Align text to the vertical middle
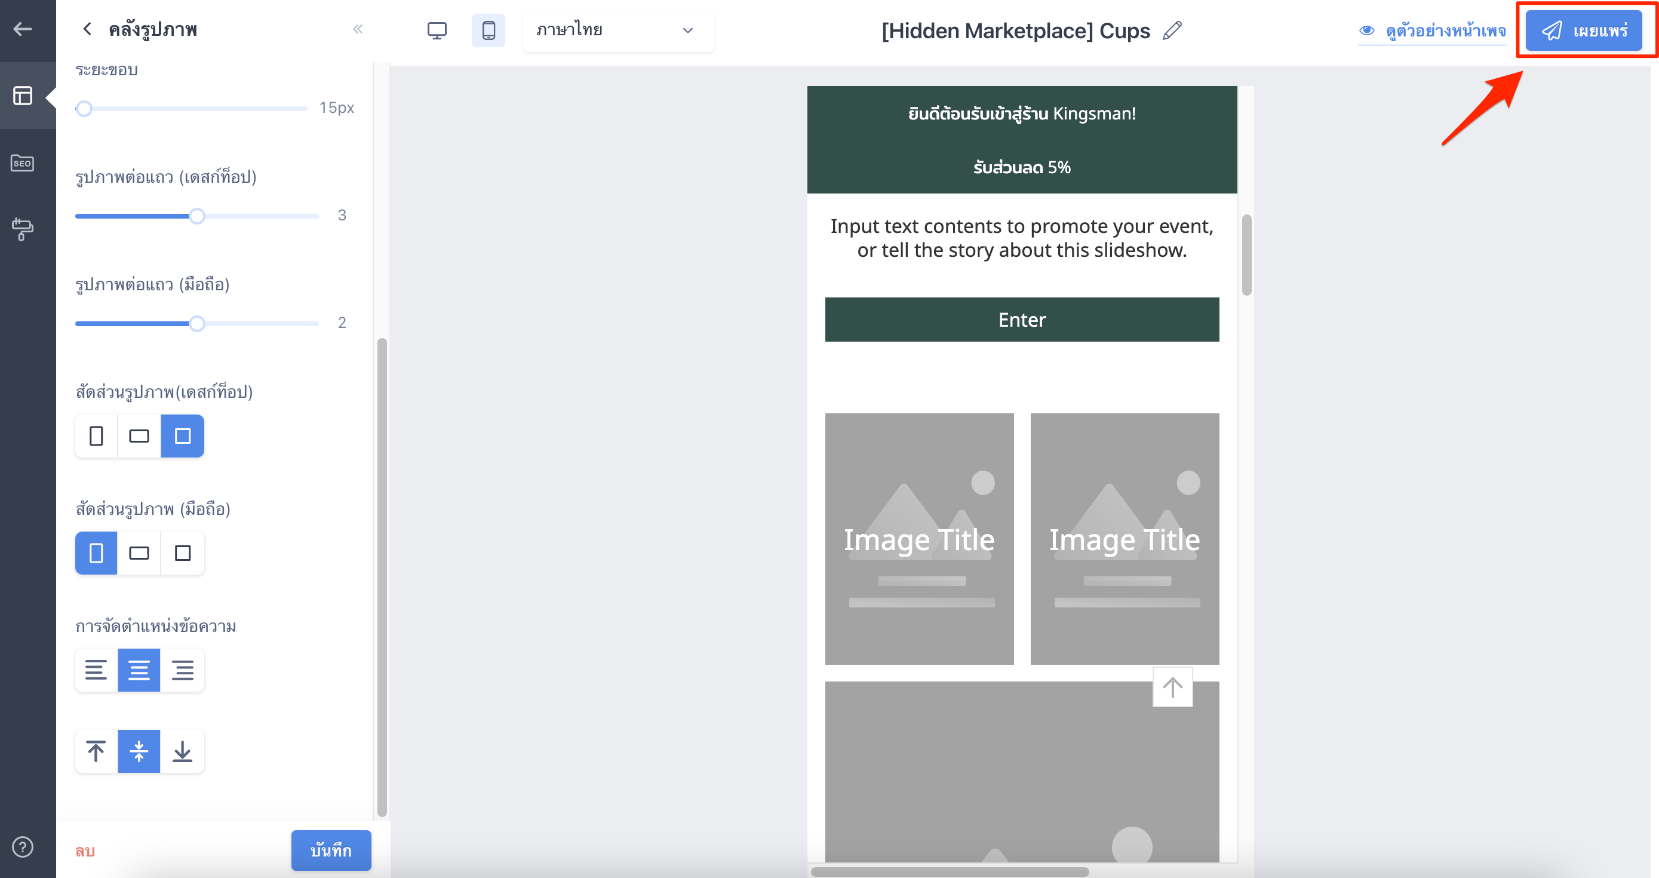 139,751
